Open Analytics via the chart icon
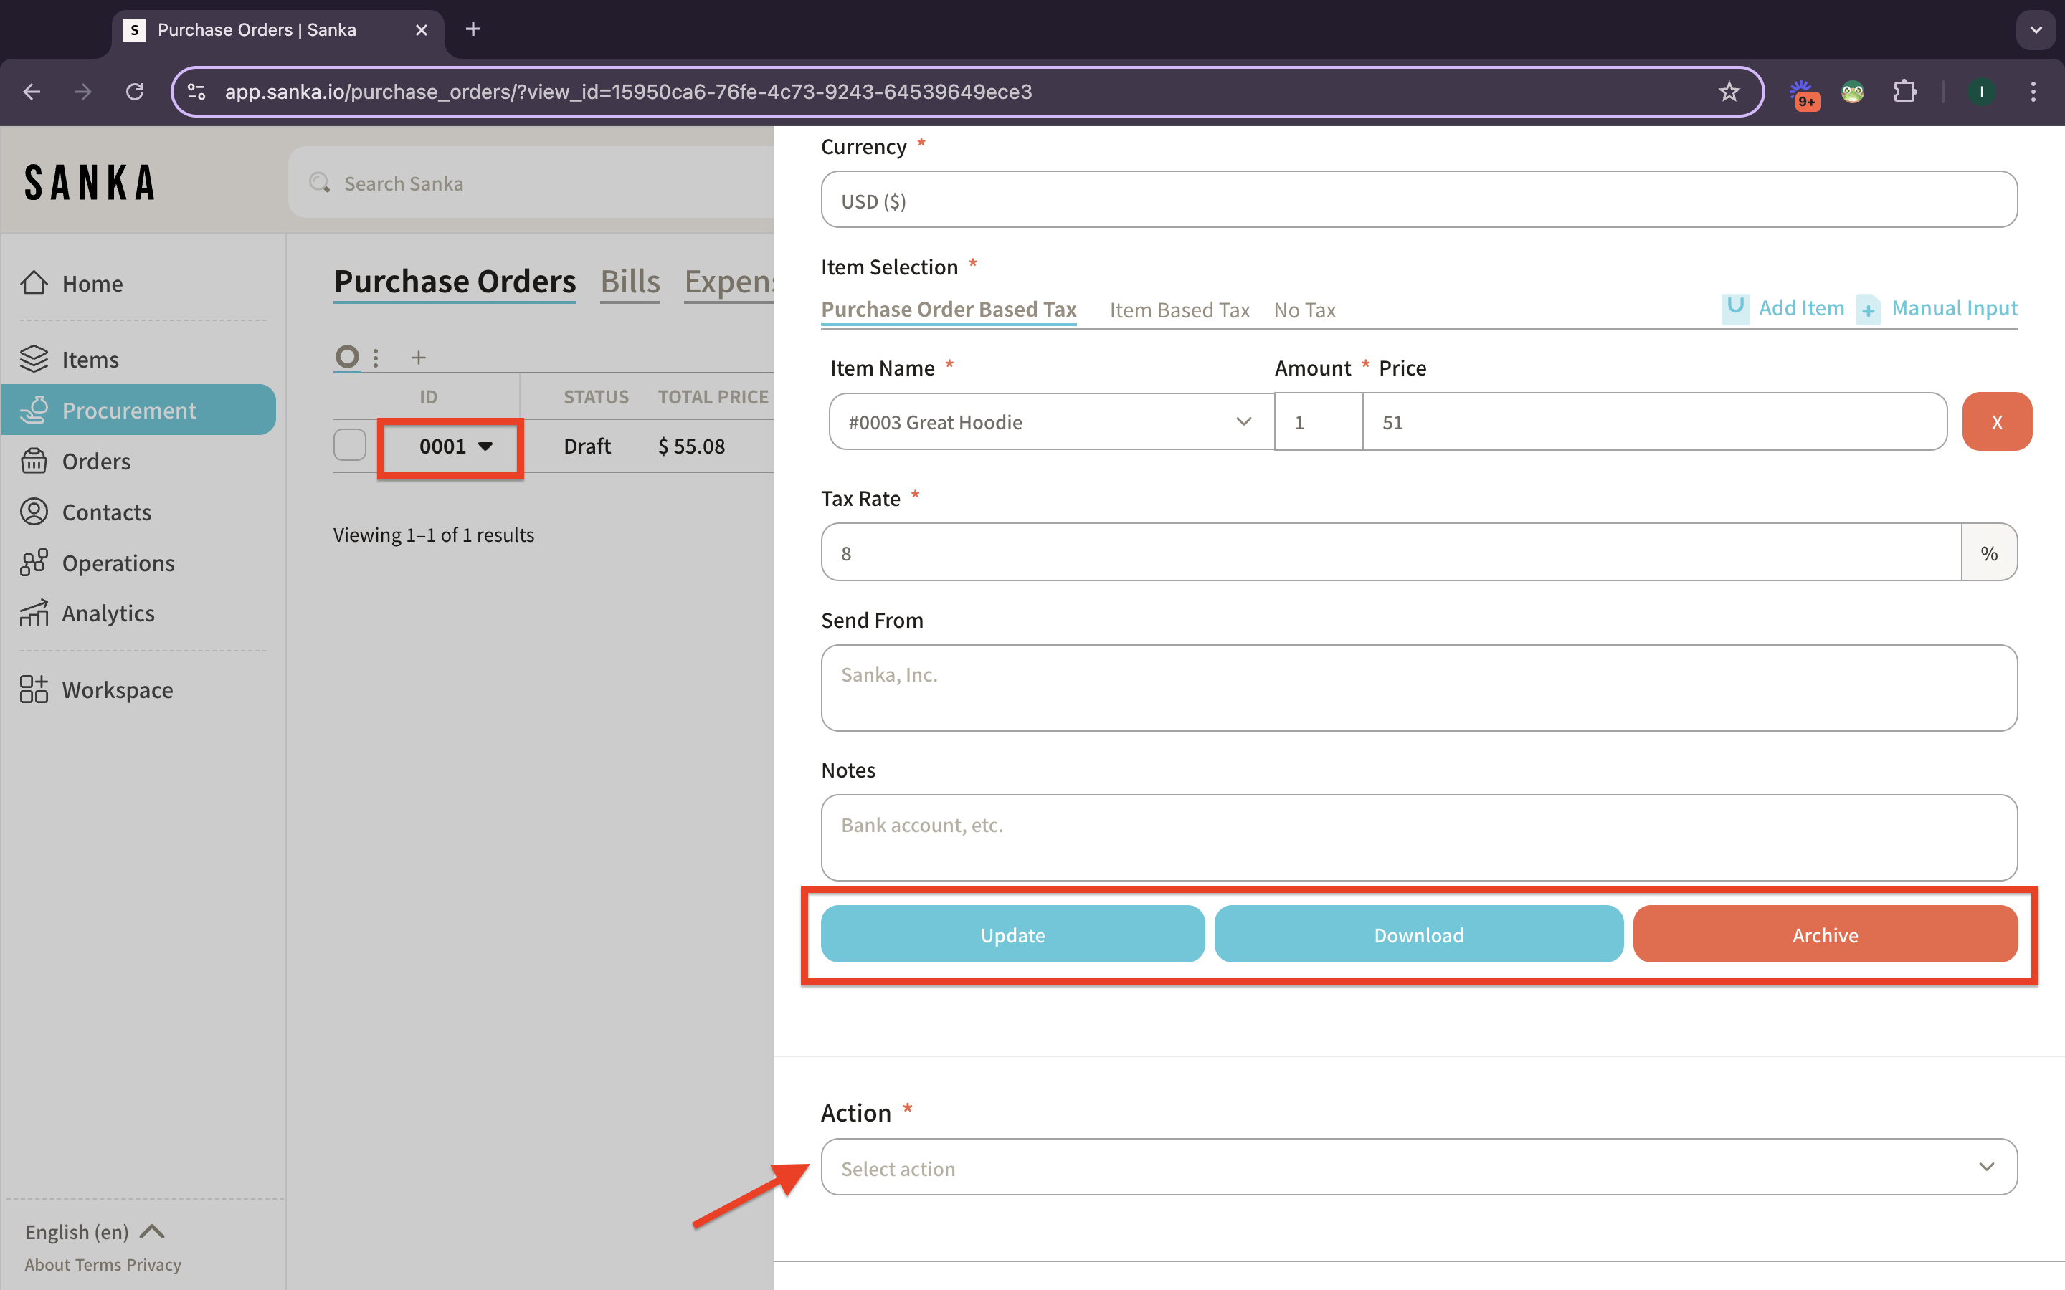Viewport: 2065px width, 1290px height. click(34, 613)
